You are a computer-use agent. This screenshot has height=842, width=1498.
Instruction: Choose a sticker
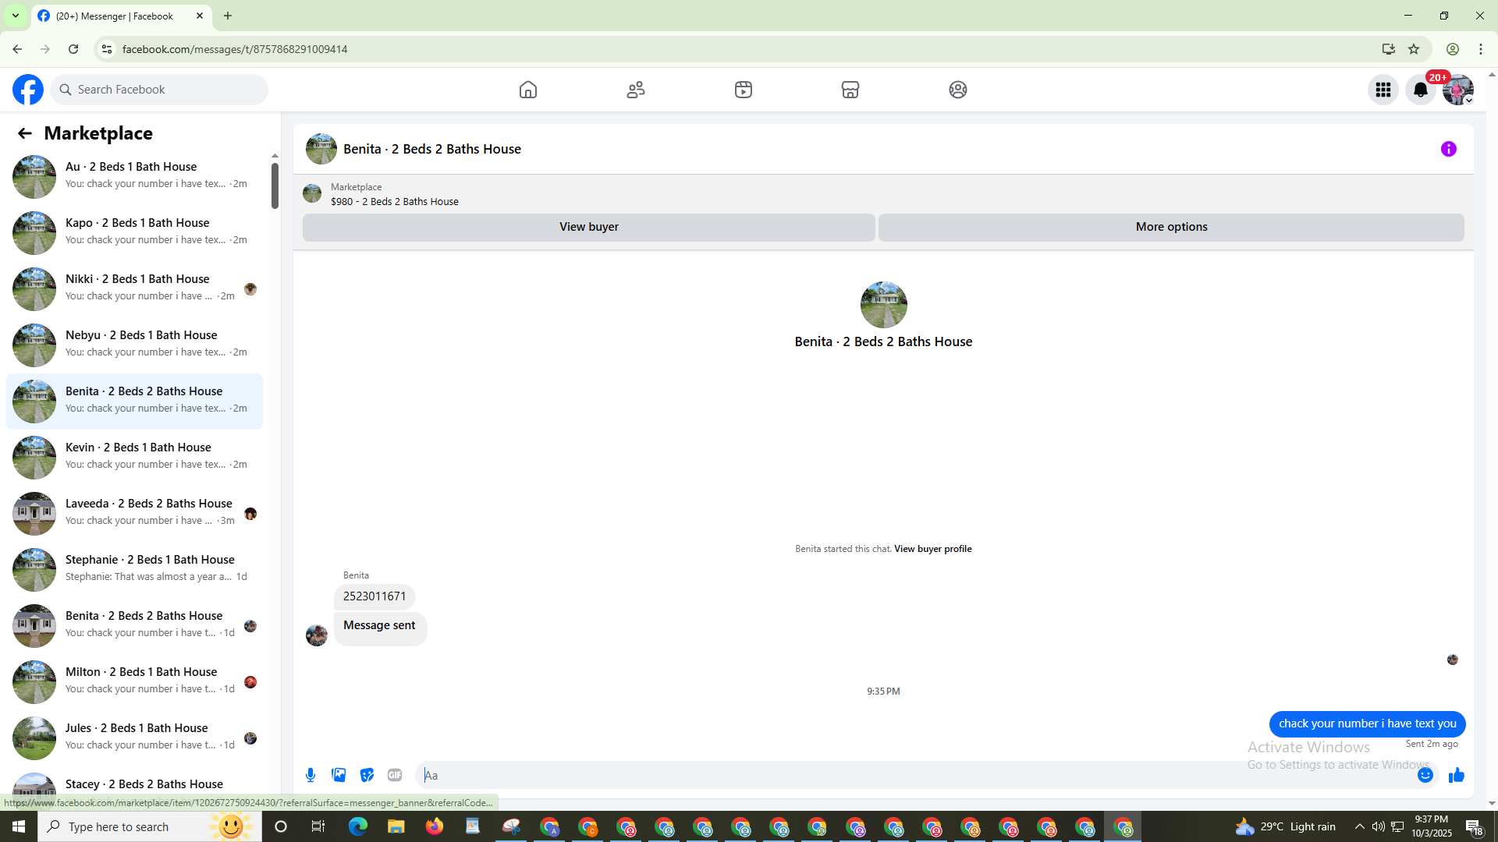tap(367, 775)
